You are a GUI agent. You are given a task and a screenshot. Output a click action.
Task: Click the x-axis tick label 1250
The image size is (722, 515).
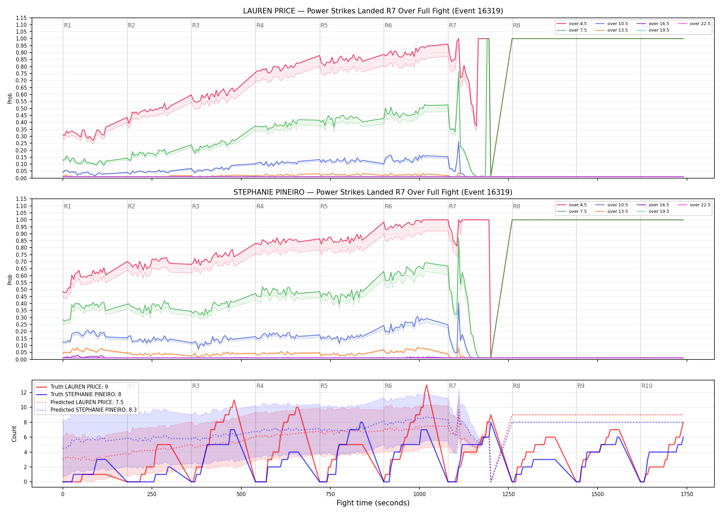pos(508,494)
